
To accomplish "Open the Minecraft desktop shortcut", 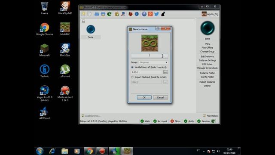I will 45,50.
